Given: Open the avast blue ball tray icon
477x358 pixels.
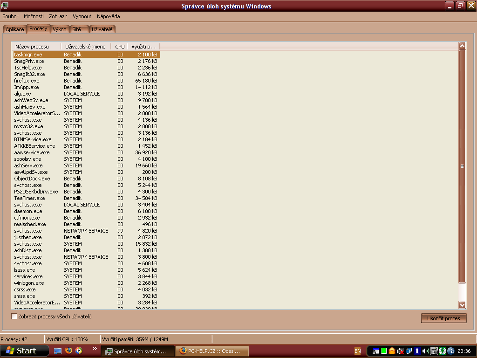Looking at the screenshot, I should 450,351.
